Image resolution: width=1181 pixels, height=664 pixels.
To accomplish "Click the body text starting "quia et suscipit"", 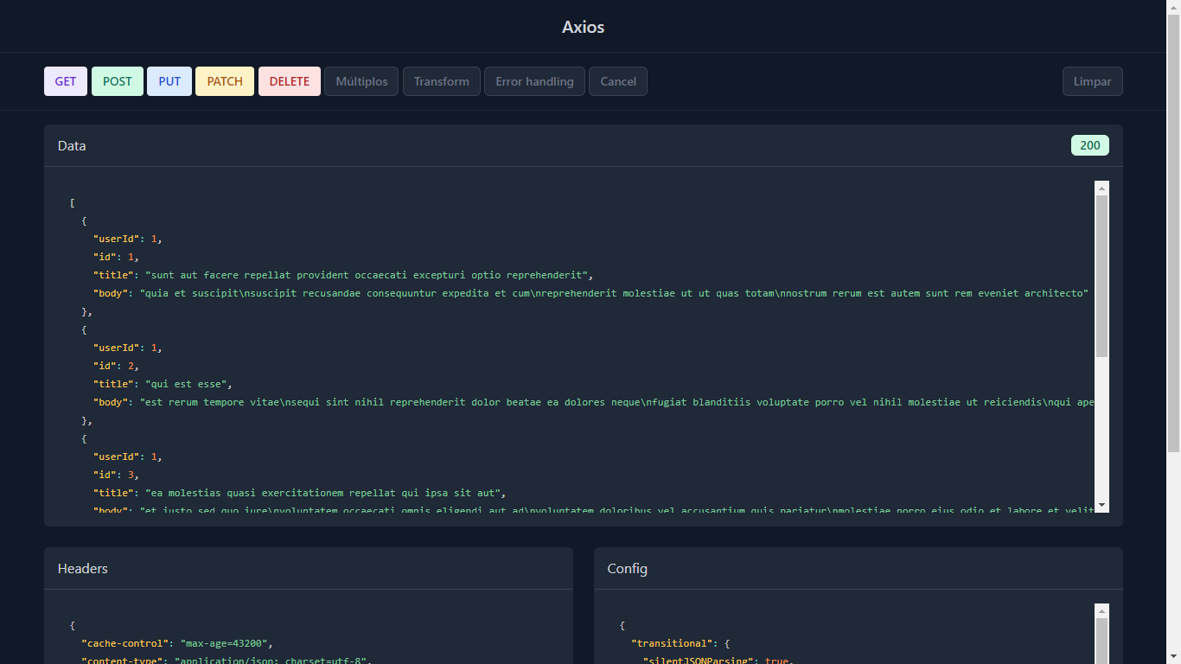I will (x=614, y=293).
